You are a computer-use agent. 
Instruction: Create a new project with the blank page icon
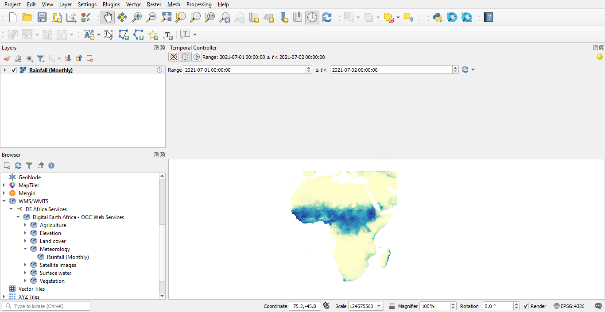coord(13,17)
